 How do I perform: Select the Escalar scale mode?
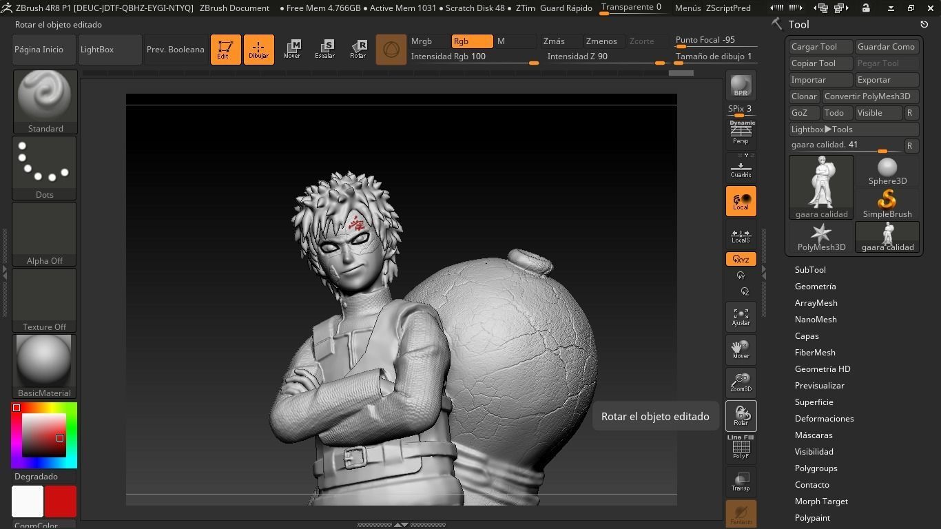click(325, 50)
